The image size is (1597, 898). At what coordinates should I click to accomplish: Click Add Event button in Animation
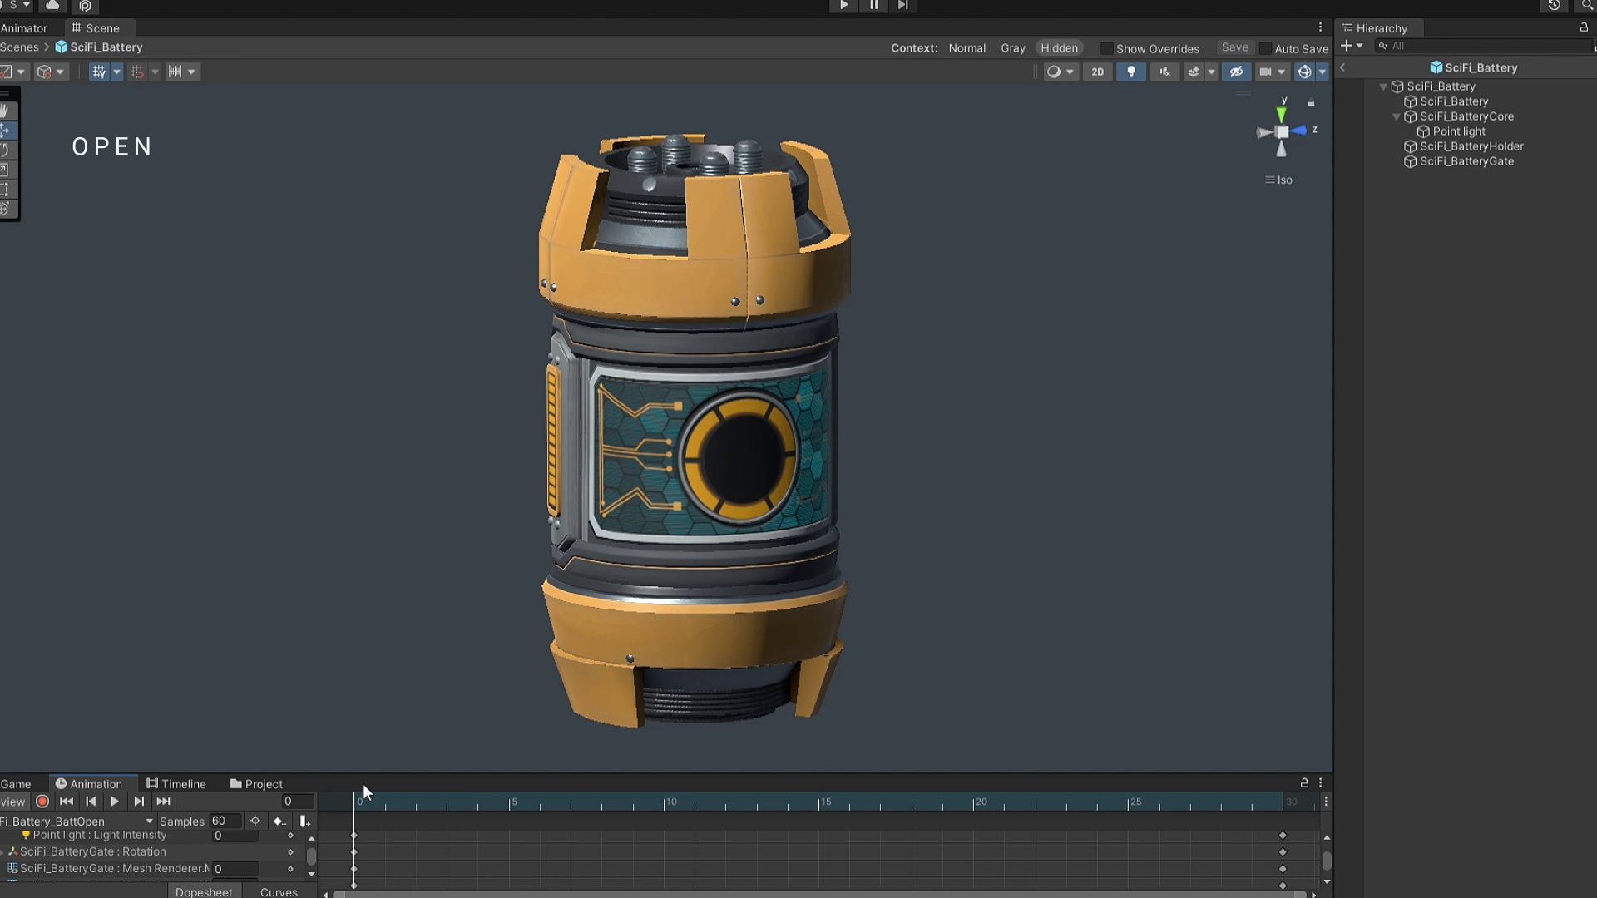(x=304, y=822)
